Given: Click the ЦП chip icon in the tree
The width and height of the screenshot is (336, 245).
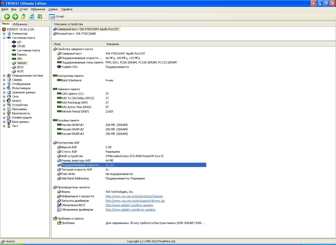Looking at the screenshot, I should pyautogui.click(x=14, y=42).
